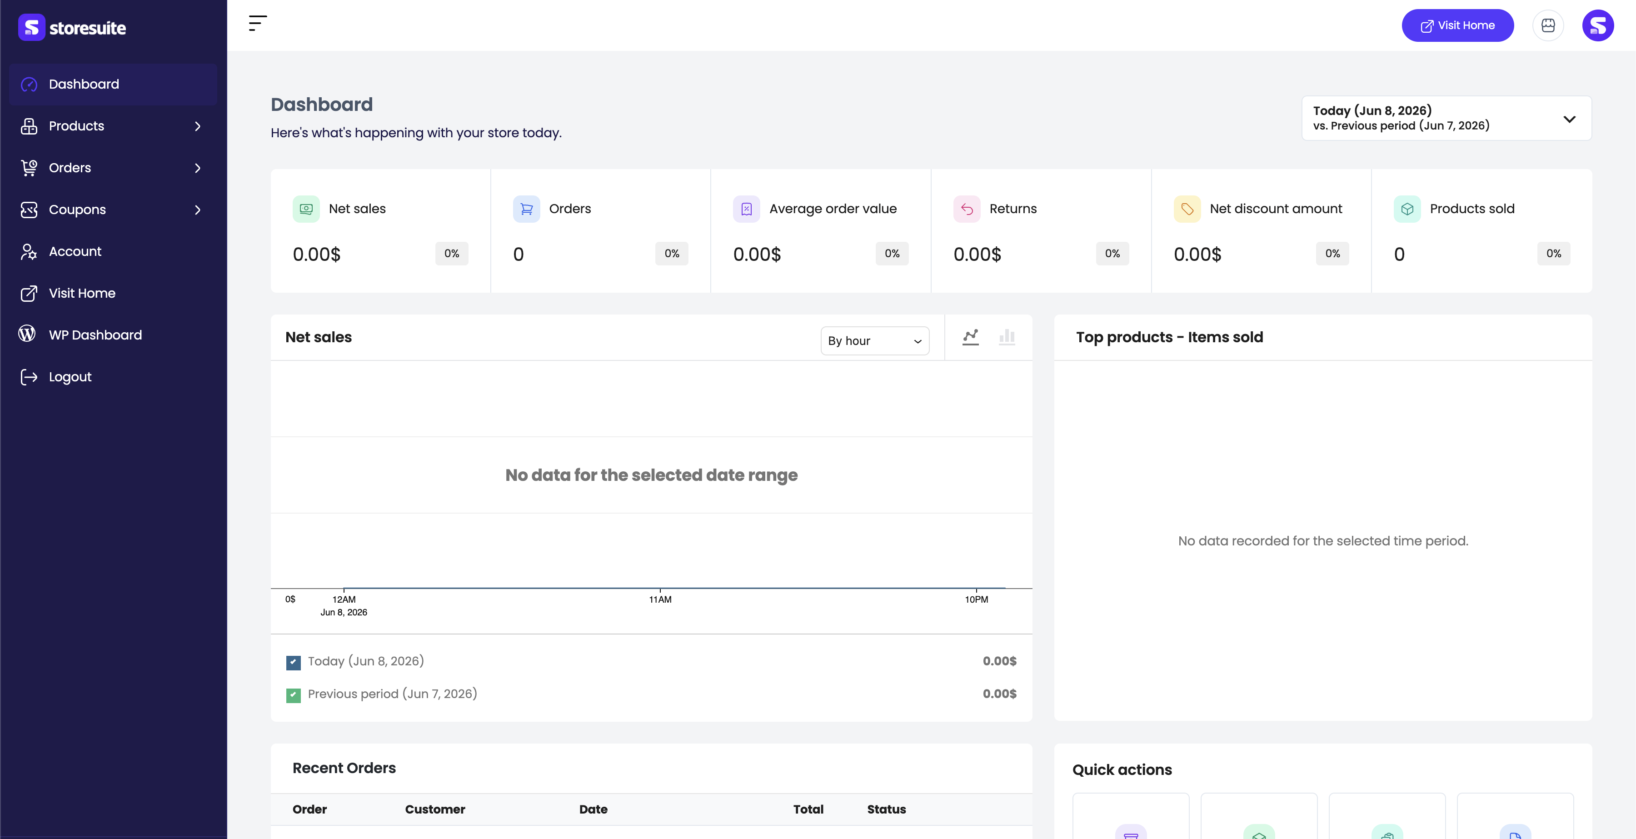Click the 11AM chart axis label
Image resolution: width=1636 pixels, height=839 pixels.
pyautogui.click(x=660, y=599)
